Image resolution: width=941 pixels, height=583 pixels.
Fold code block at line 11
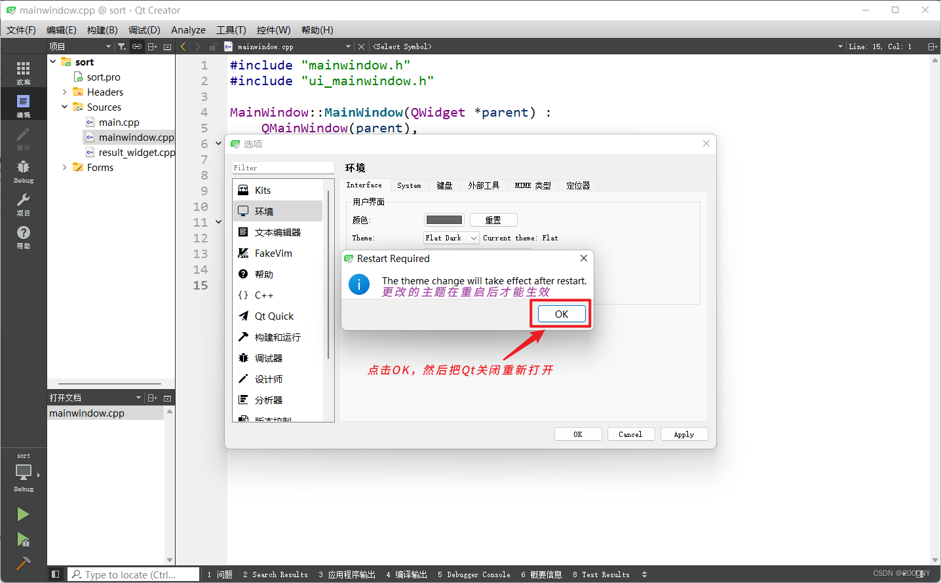tap(218, 222)
